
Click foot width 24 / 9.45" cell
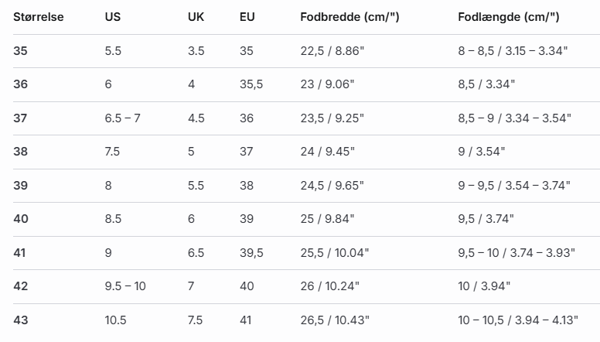(327, 152)
